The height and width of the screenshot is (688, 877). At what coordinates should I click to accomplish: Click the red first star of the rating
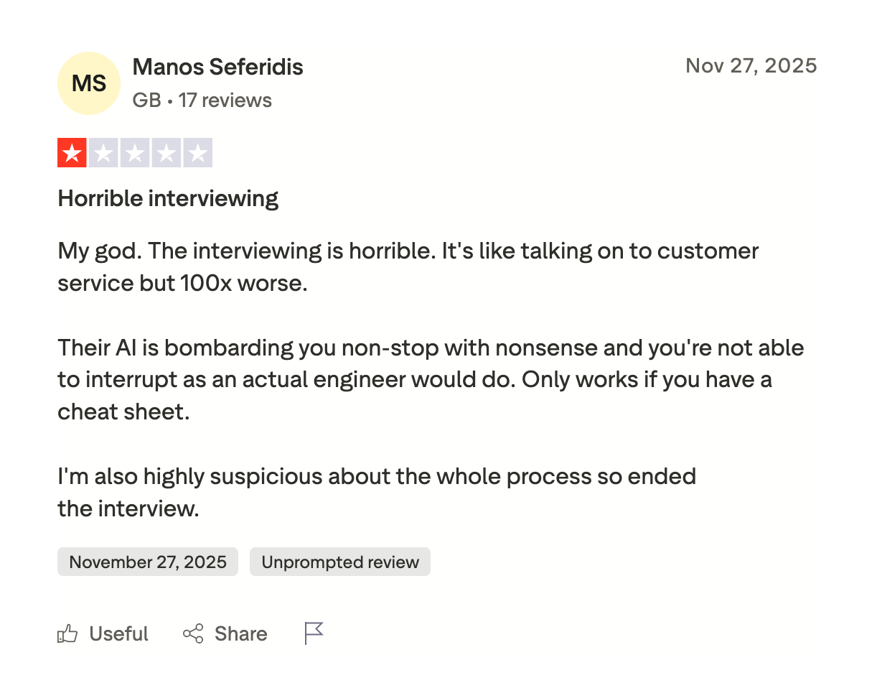72,153
